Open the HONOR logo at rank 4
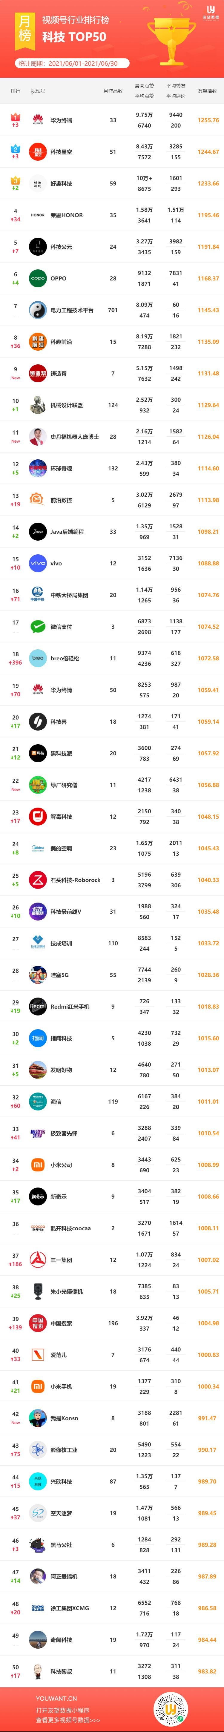This screenshot has height=1732, width=224. pyautogui.click(x=38, y=215)
